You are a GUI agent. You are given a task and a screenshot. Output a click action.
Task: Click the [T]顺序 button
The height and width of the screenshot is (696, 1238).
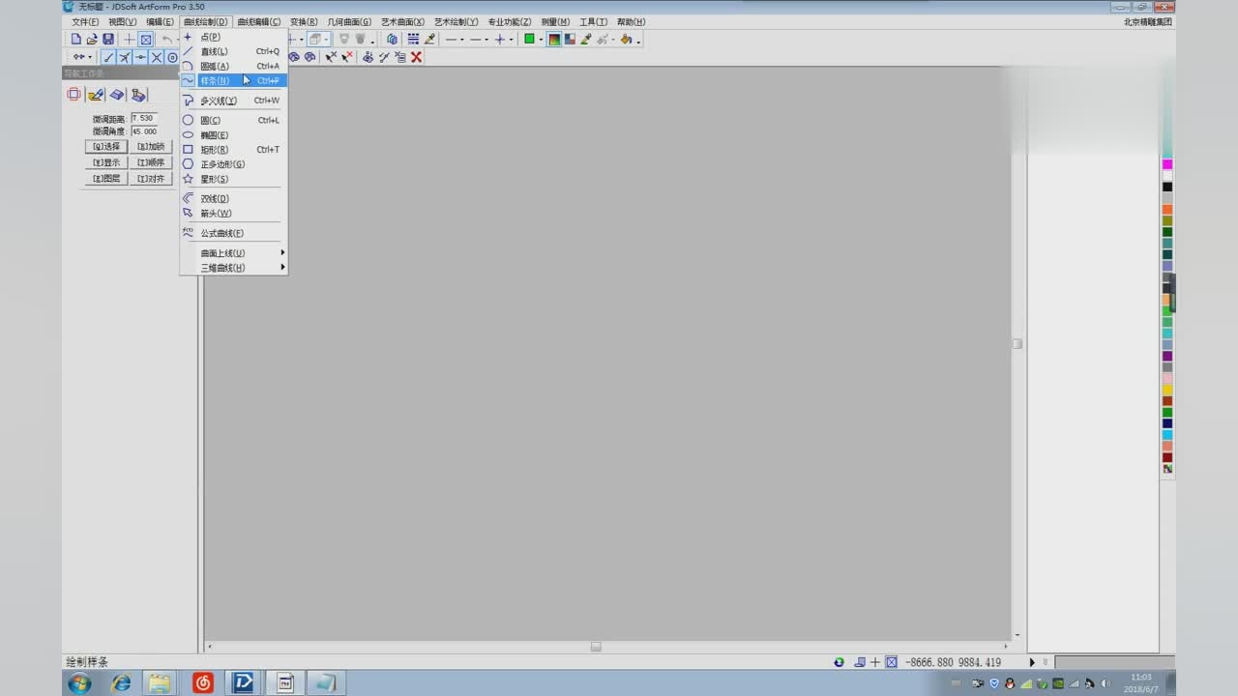(150, 162)
